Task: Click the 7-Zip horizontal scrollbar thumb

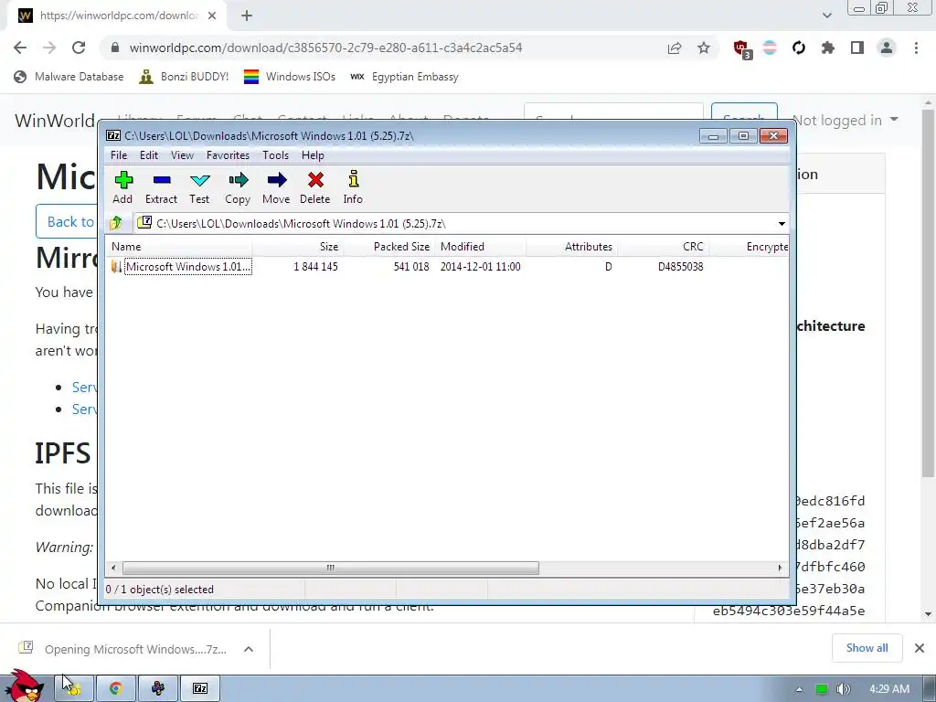Action: pyautogui.click(x=330, y=568)
